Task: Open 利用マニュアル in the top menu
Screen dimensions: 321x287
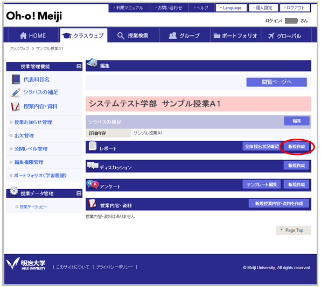Action: (x=129, y=8)
